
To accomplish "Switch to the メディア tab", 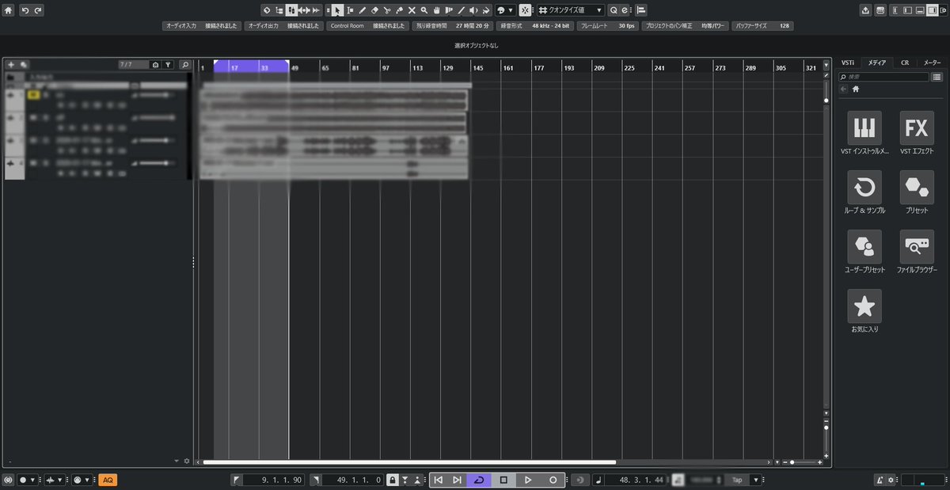I will coord(876,62).
